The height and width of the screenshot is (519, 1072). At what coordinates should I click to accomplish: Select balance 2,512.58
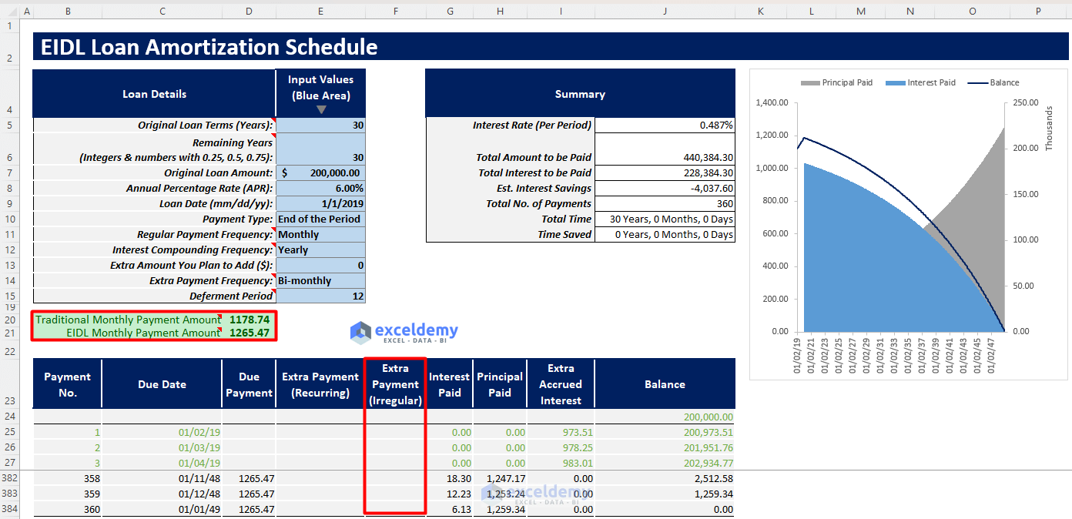point(665,478)
